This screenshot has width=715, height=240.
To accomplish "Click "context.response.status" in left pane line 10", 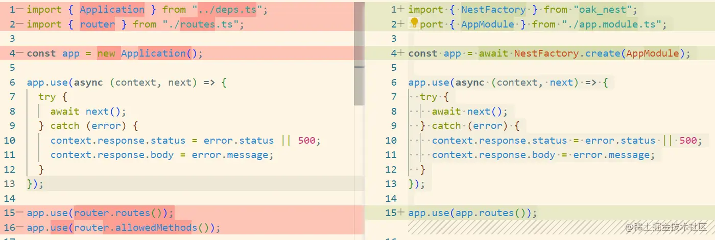I will tap(119, 140).
